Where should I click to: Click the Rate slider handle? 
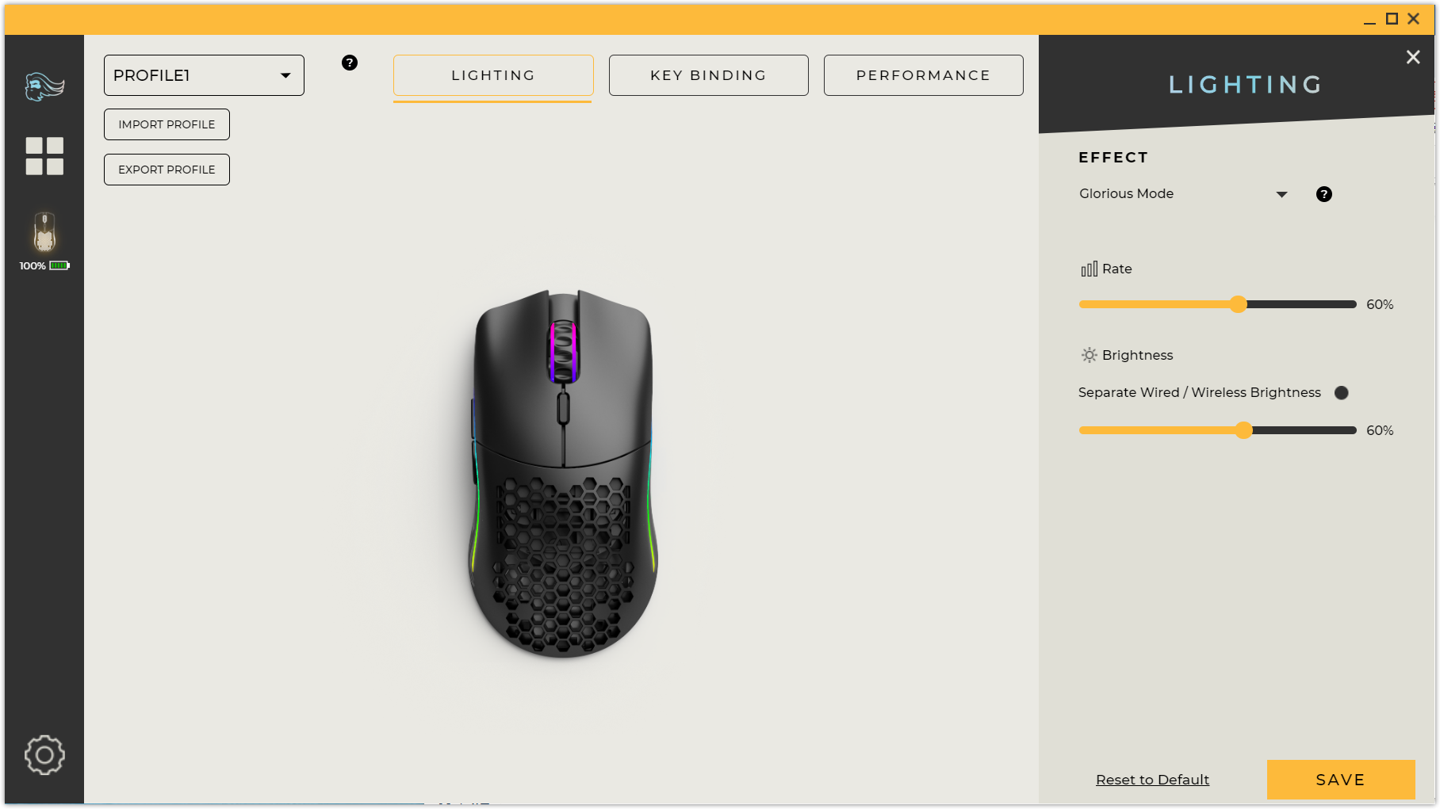pyautogui.click(x=1239, y=304)
